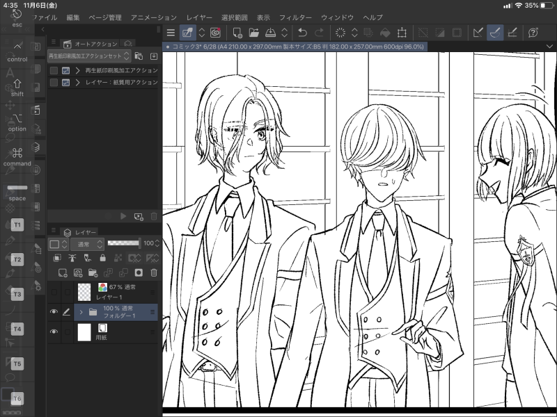
Task: Open layer color dropdown
Action: pos(58,244)
